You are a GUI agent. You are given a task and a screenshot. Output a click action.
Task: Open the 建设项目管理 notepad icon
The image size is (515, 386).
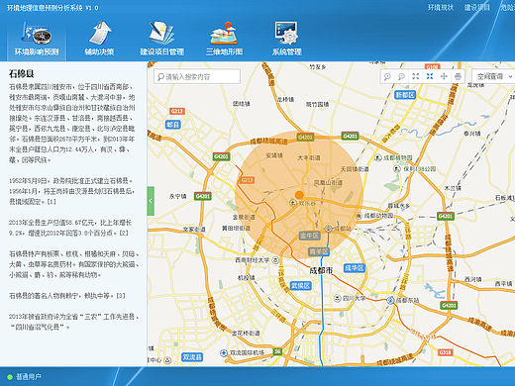pos(161,33)
